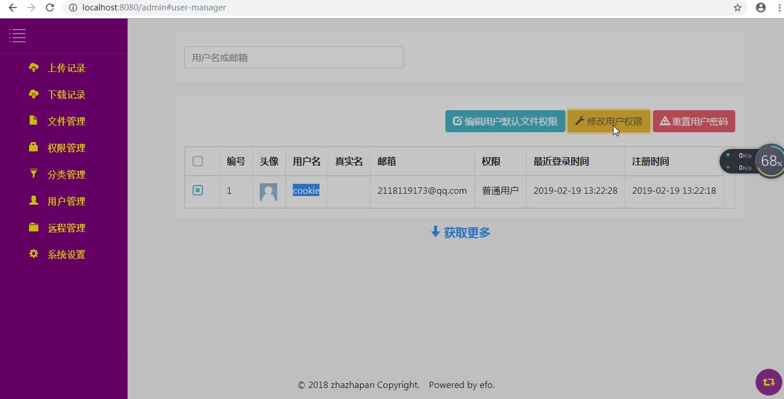Open the browser three-dot menu
This screenshot has height=399, width=784.
click(x=778, y=8)
